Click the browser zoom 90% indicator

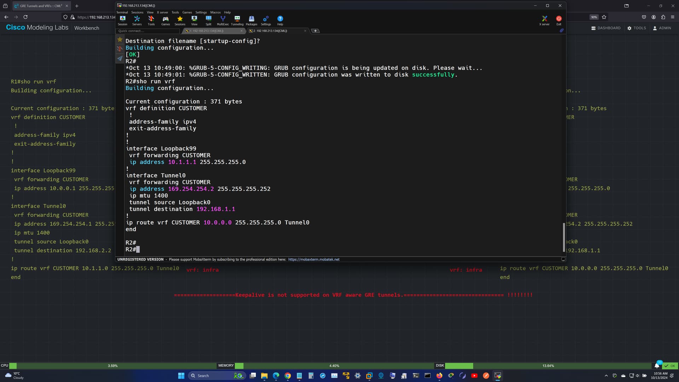[x=594, y=17]
